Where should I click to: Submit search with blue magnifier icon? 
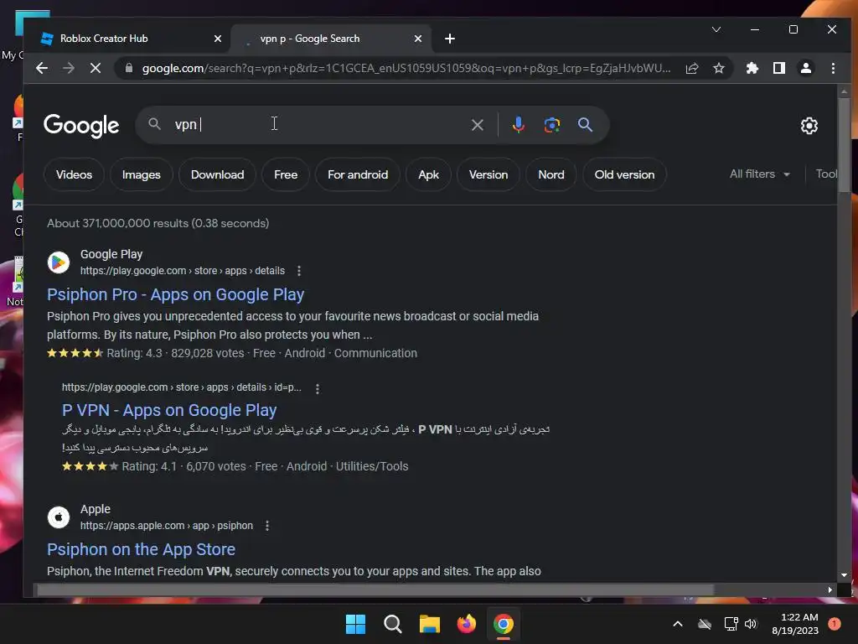click(x=585, y=125)
